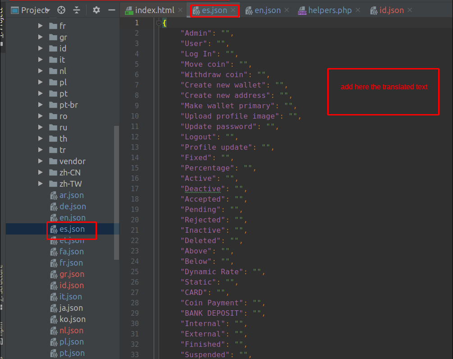The image size is (453, 359).
Task: Expand the pt-br folder
Action: 41,105
